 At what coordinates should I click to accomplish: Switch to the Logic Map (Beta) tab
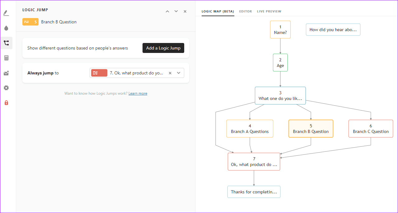(x=218, y=11)
